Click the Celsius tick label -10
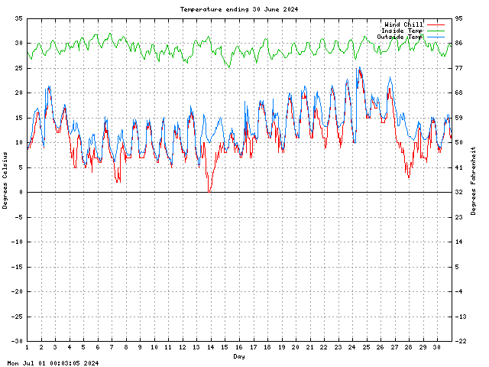The width and height of the screenshot is (489, 367). pyautogui.click(x=17, y=242)
